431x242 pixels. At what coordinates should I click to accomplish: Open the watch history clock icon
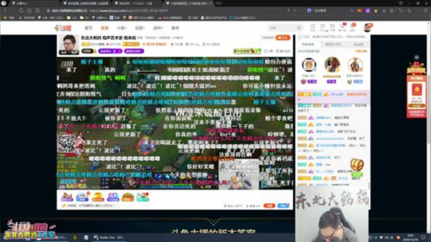pyautogui.click(x=312, y=27)
